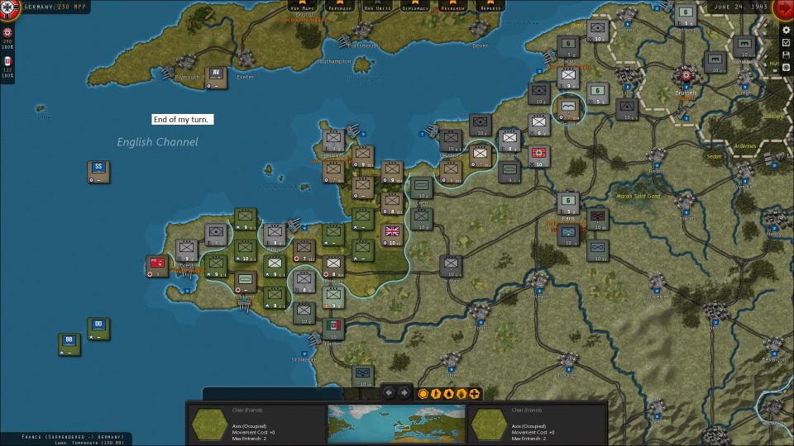
Task: Click the save game floppy icon
Action: click(x=787, y=55)
